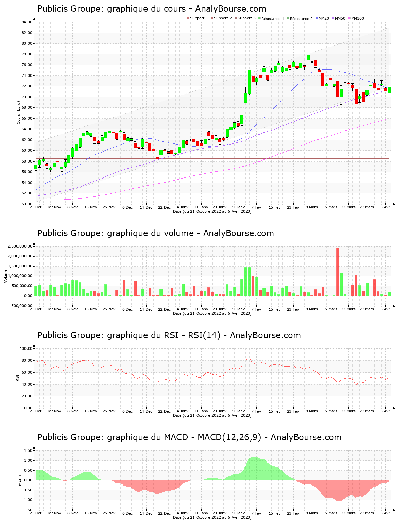This screenshot has height=527, width=408.
Task: Open the MACD(12,26,9) chart title
Action: pos(189,437)
